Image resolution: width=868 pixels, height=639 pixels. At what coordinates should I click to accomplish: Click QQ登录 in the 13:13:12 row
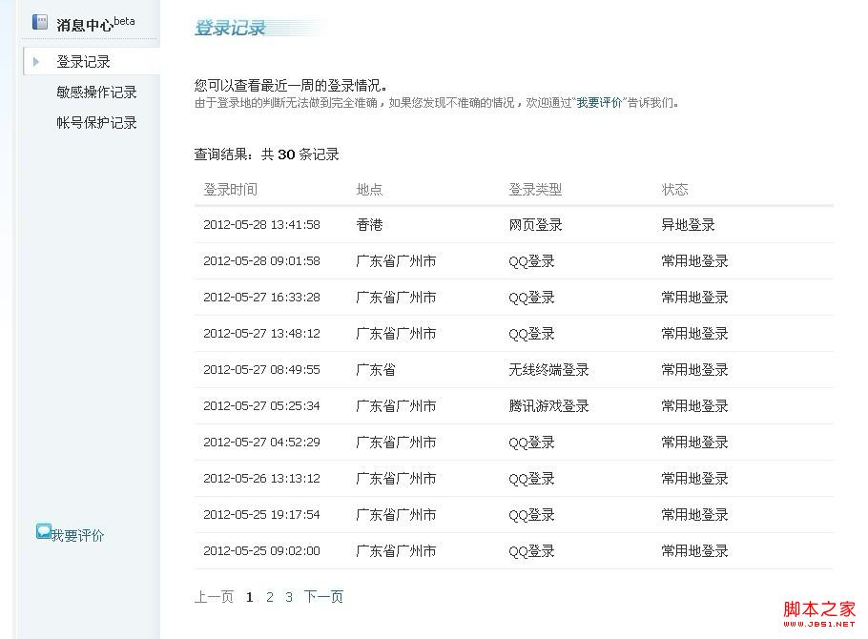531,479
